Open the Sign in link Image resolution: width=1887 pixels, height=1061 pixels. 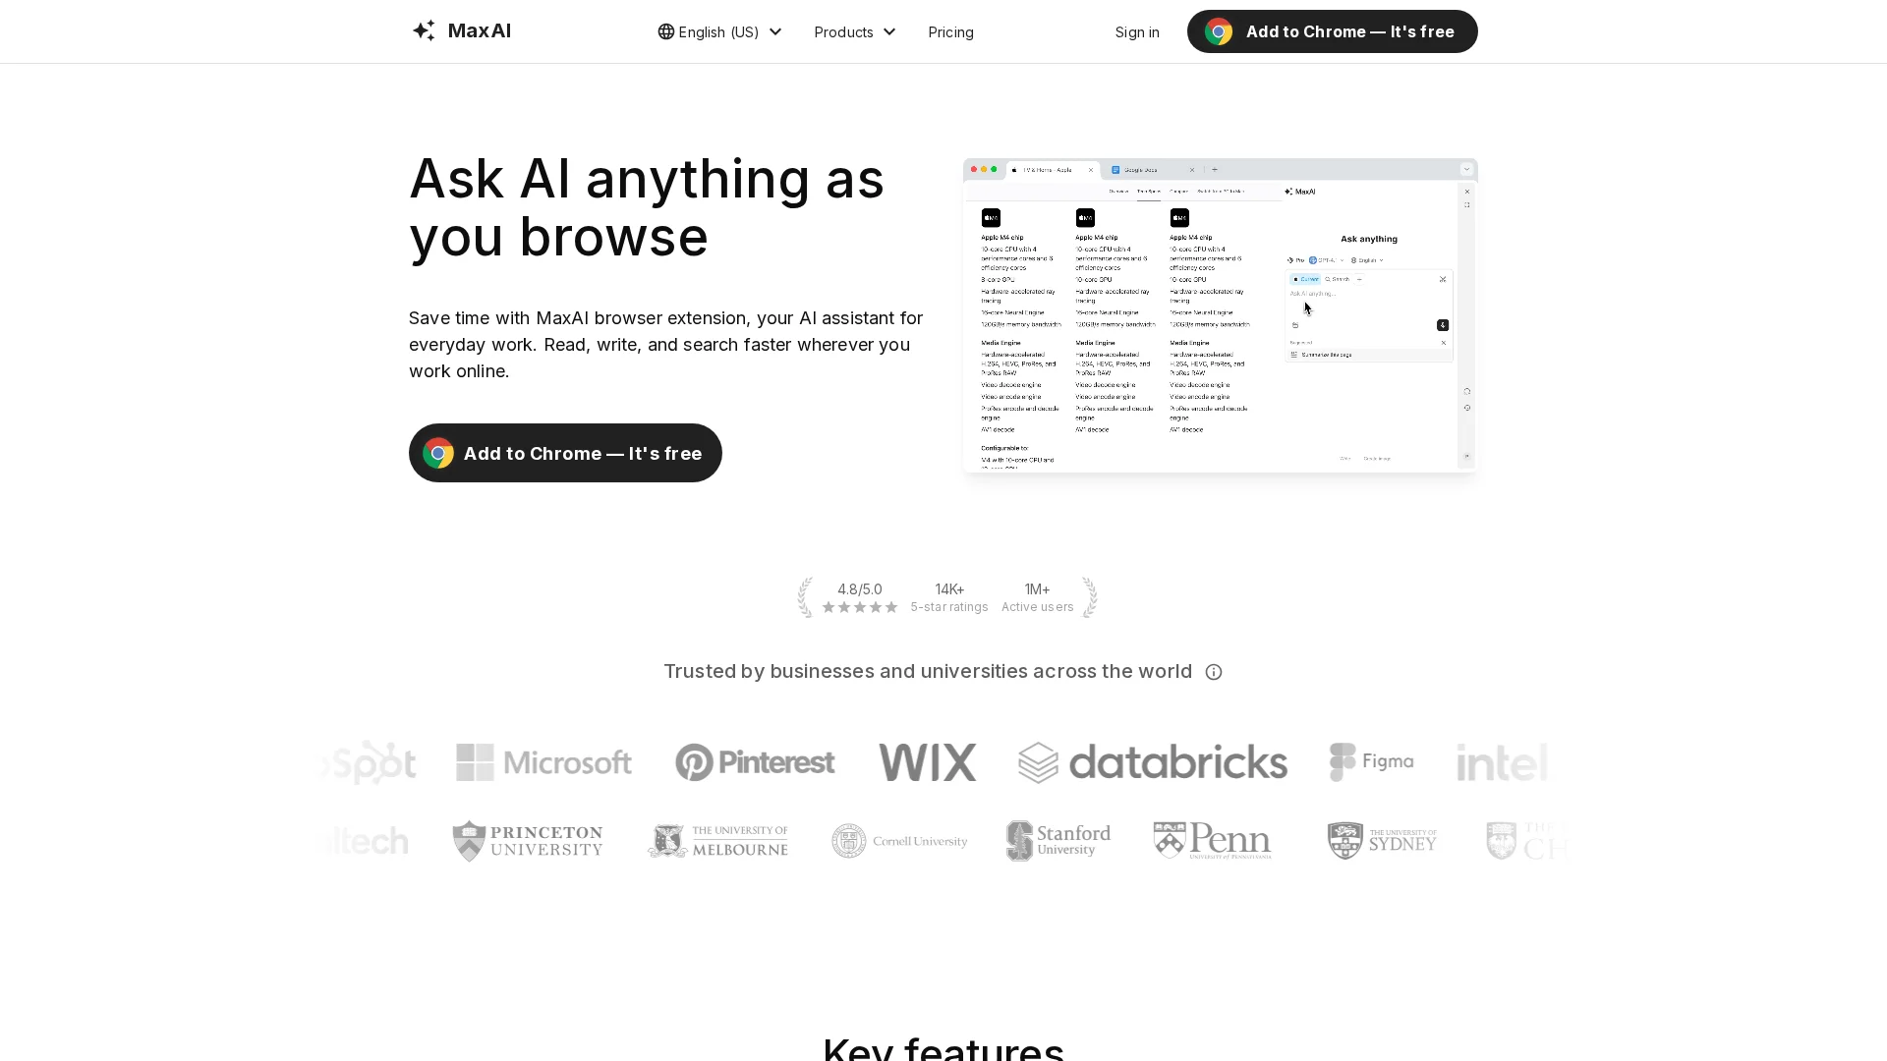1137,31
